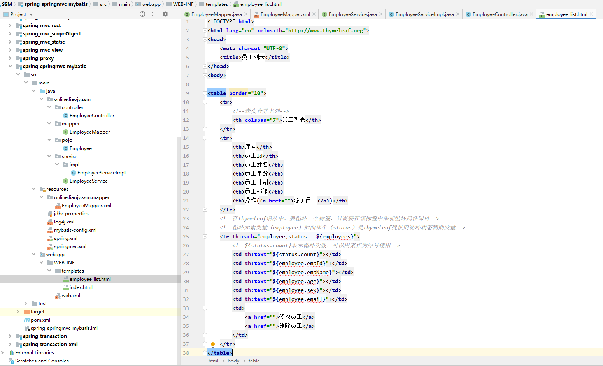
Task: Switch to EmployeeService.java tab
Action: pos(352,14)
